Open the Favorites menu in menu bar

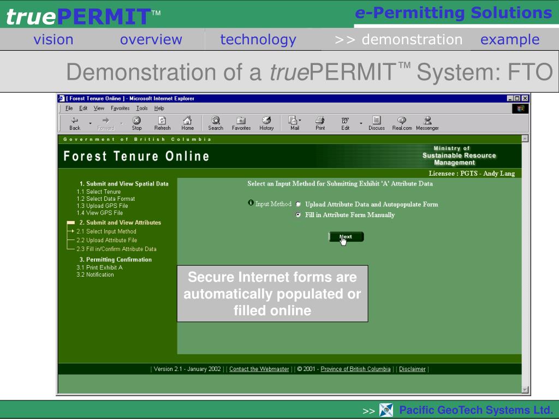(120, 109)
